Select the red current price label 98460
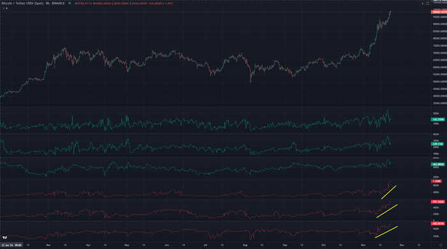Viewport: 447px width, 249px height. tap(439, 12)
